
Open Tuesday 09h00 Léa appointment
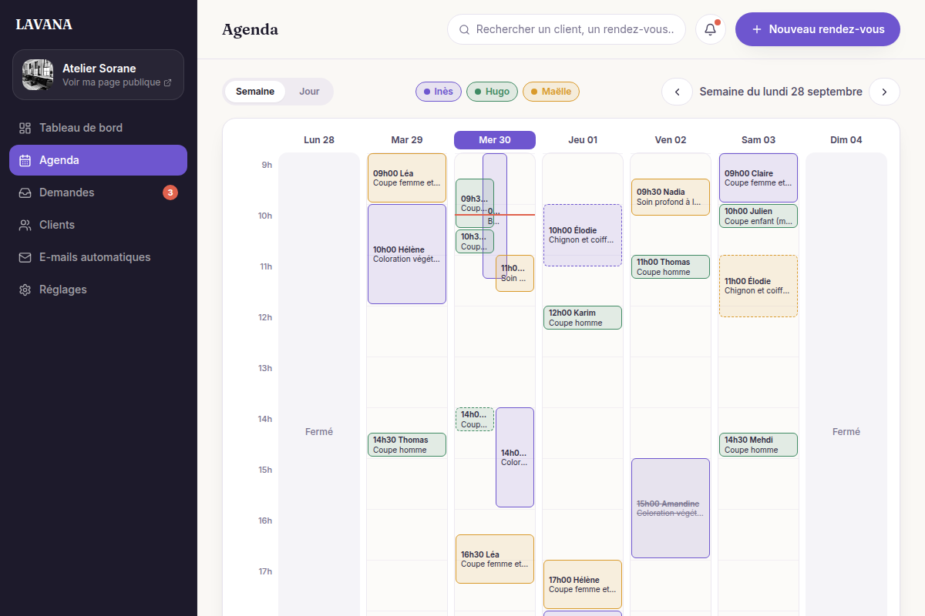coord(407,178)
